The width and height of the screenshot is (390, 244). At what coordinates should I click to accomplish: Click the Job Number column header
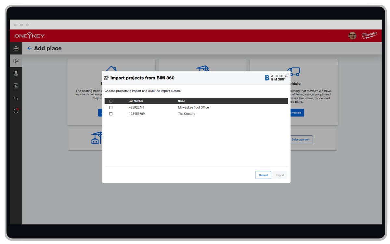pos(136,101)
